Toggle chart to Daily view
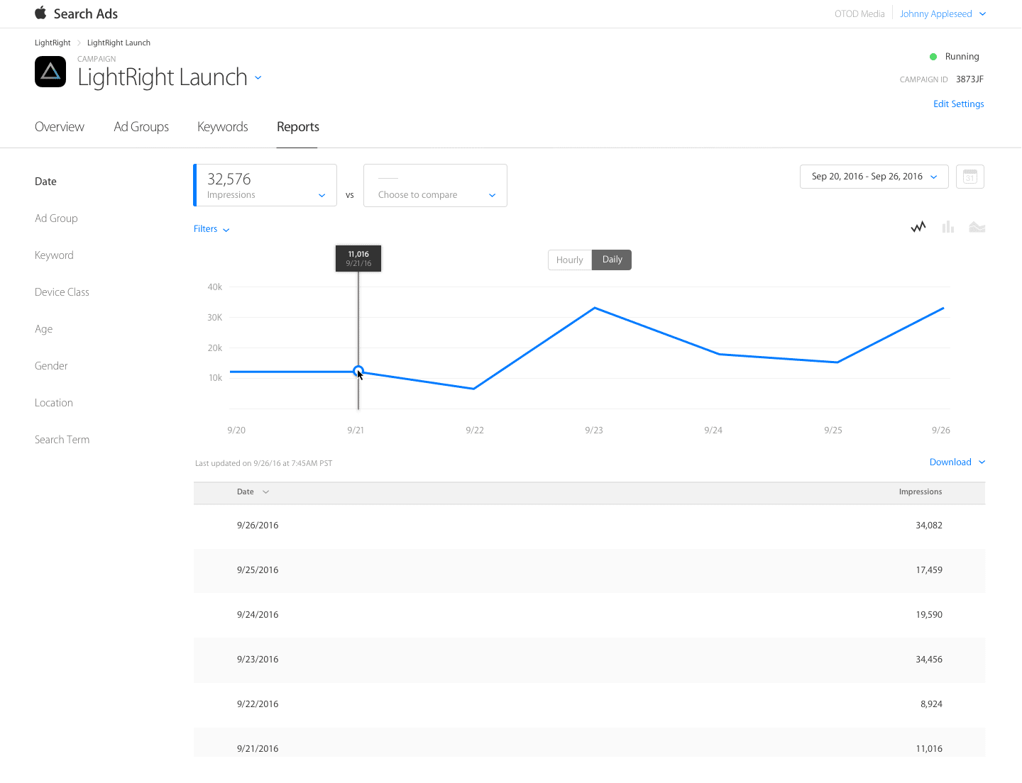 click(x=612, y=260)
